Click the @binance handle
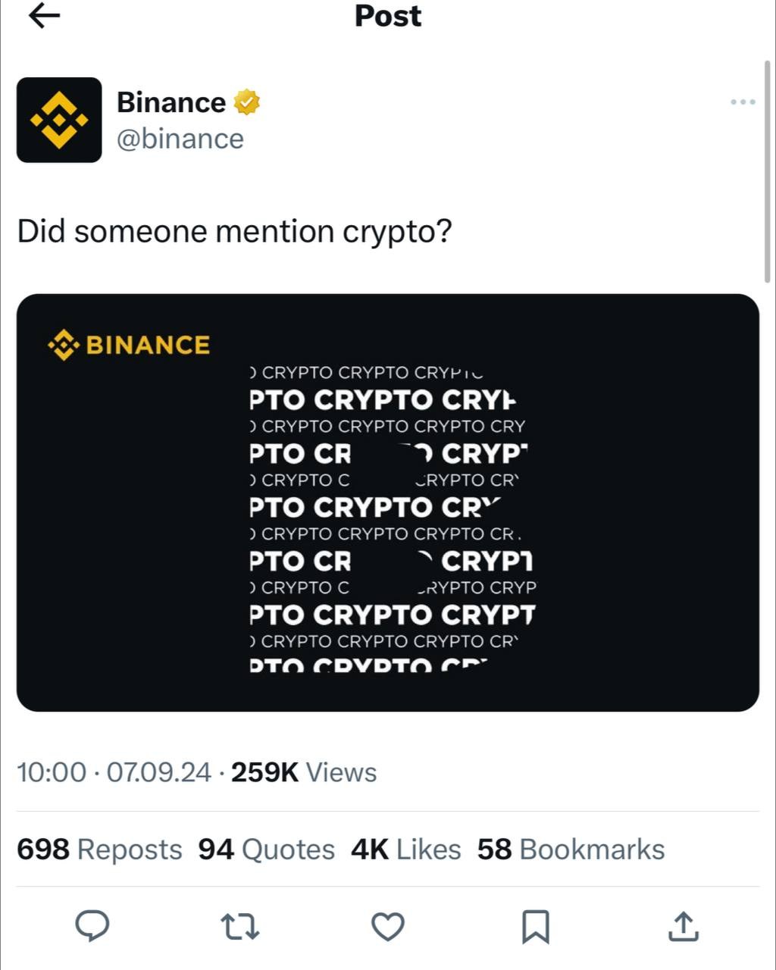This screenshot has width=776, height=970. [180, 139]
